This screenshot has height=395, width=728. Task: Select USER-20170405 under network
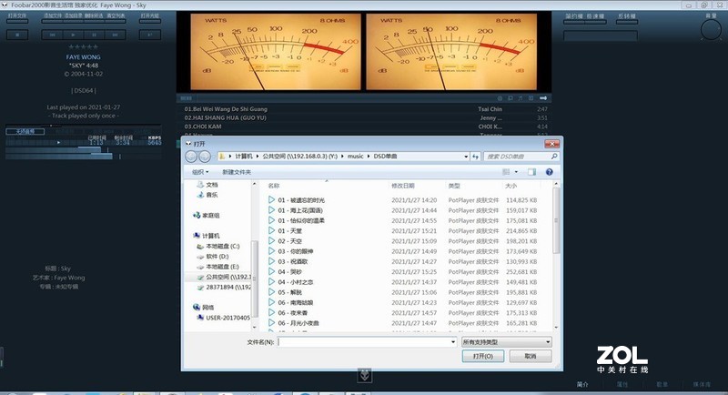(223, 318)
